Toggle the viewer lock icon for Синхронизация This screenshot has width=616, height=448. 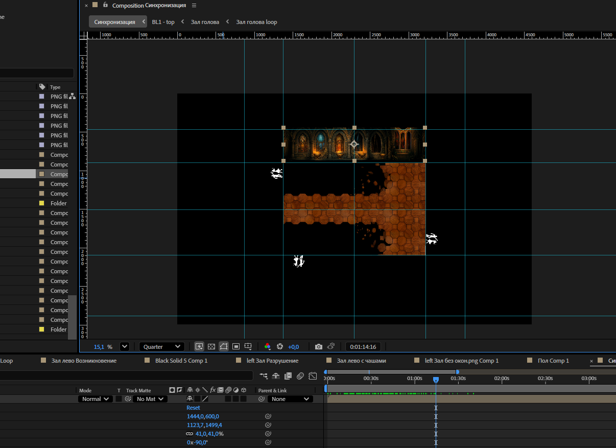105,5
